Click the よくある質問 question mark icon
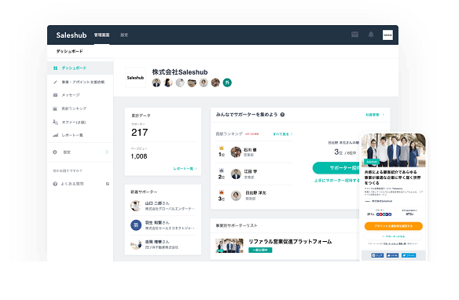 pyautogui.click(x=55, y=184)
